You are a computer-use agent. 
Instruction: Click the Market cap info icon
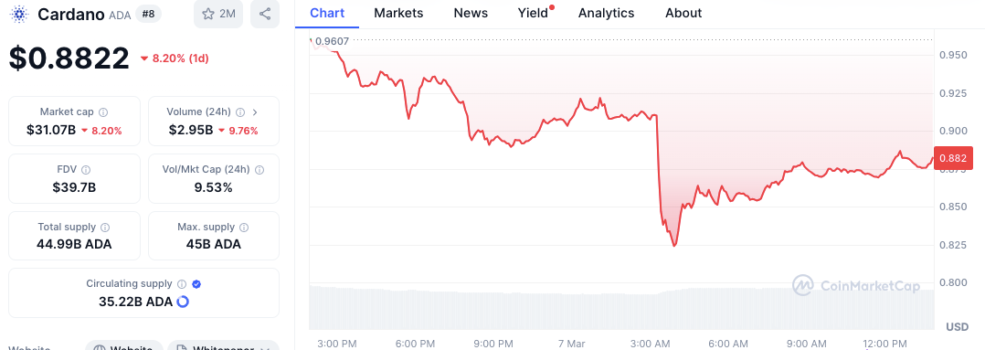pos(103,112)
